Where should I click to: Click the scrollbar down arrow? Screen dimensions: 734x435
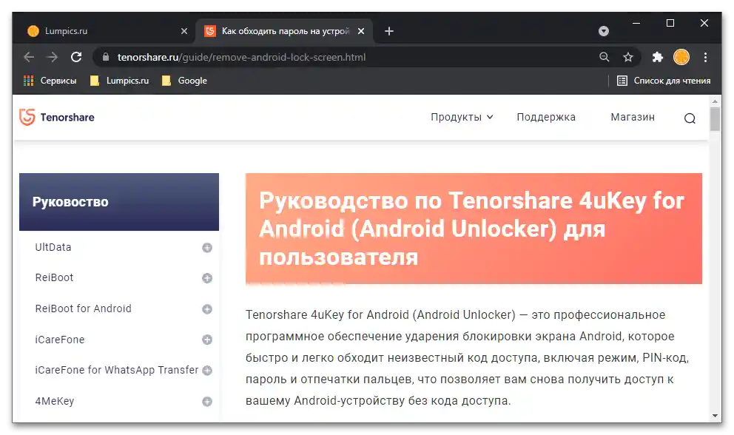click(x=715, y=415)
